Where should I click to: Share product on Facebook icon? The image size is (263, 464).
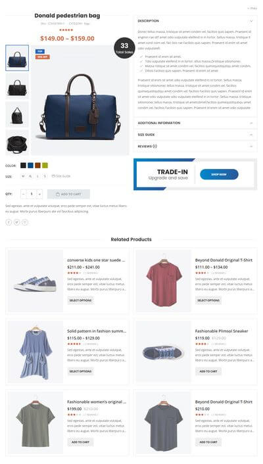pos(9,222)
